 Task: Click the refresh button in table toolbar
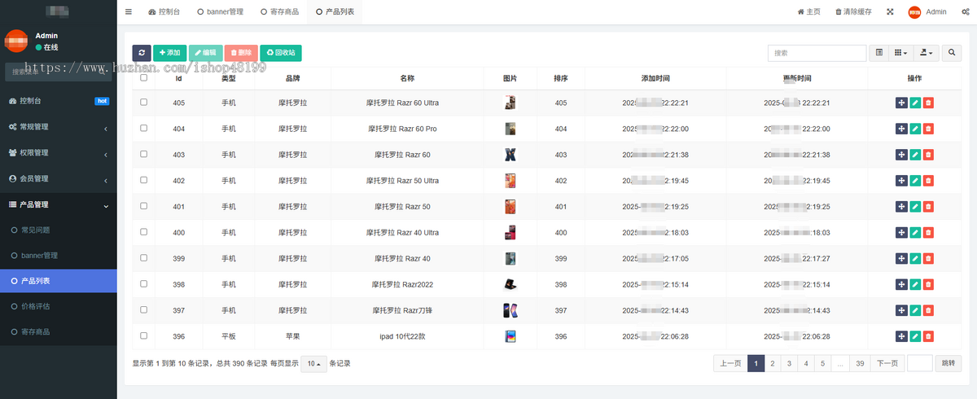142,53
